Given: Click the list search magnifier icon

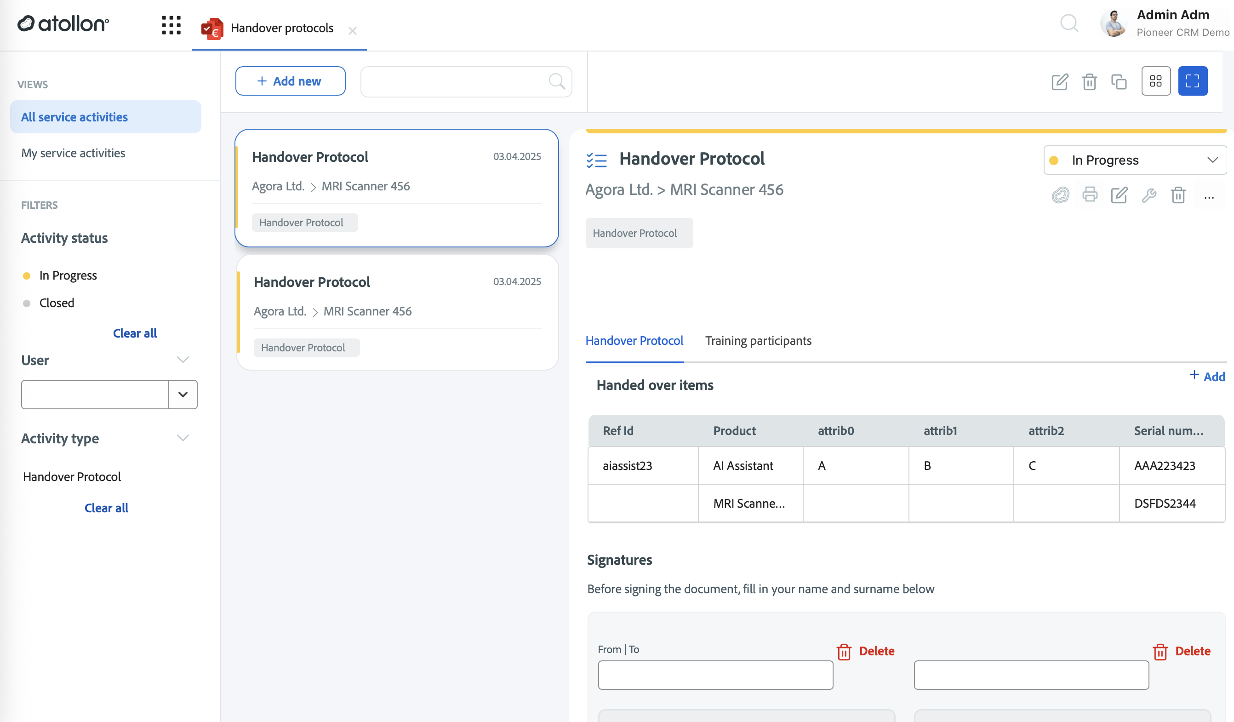Looking at the screenshot, I should click(x=557, y=81).
